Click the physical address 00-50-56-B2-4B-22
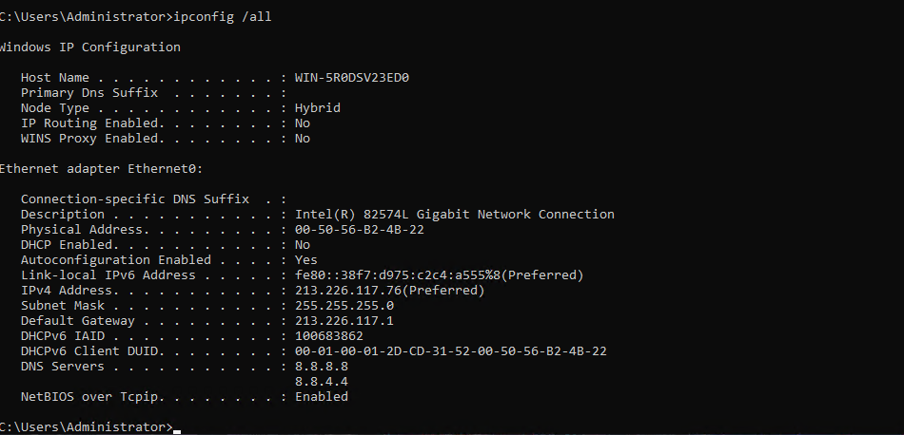The image size is (904, 435). [360, 230]
